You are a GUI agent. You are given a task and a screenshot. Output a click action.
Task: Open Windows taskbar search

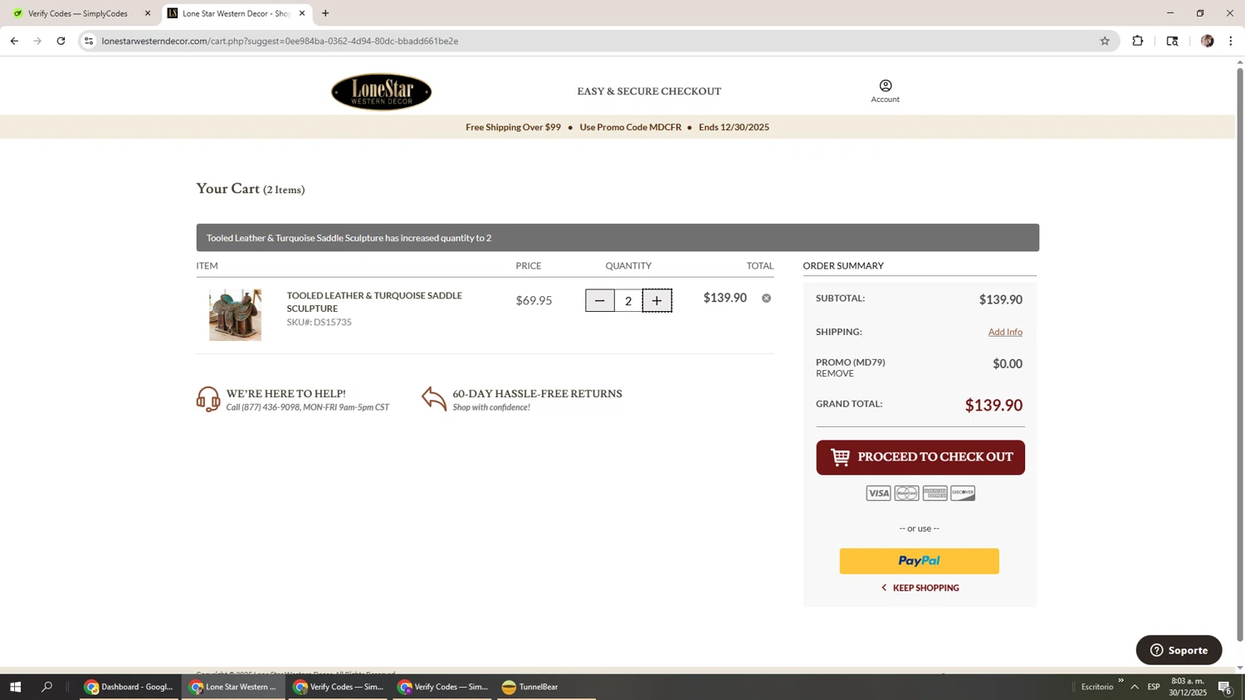pos(47,687)
